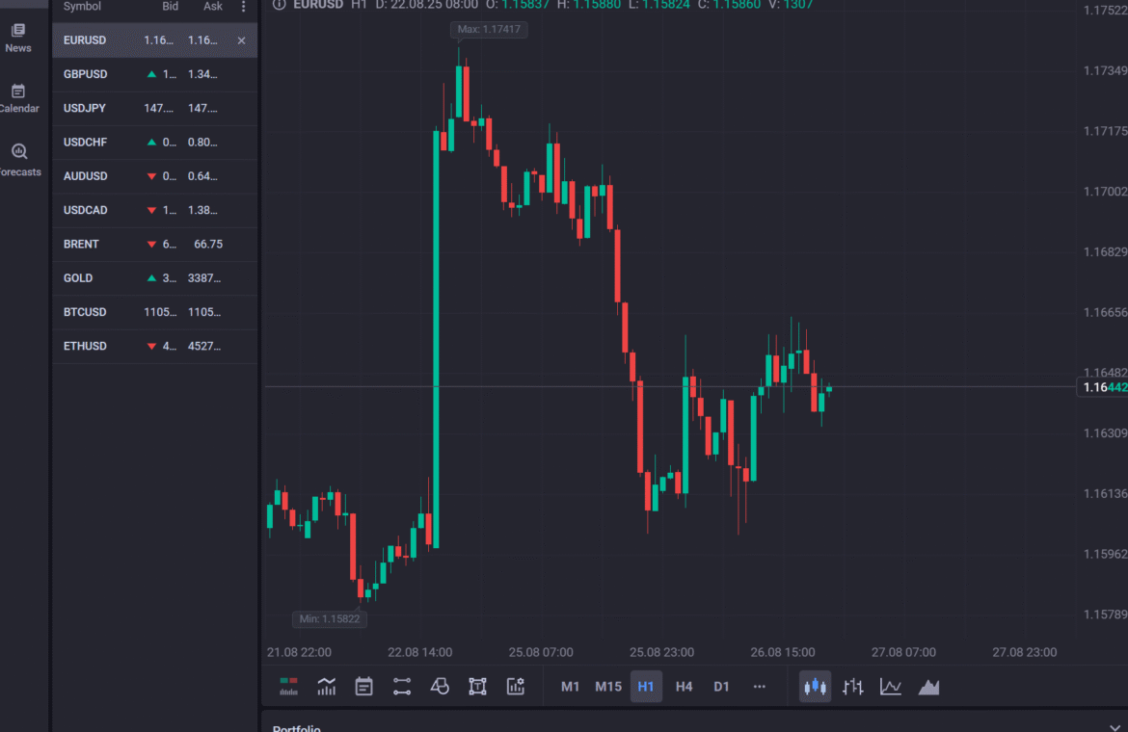This screenshot has width=1128, height=732.
Task: Click the trend line drawing tool
Action: click(x=402, y=687)
